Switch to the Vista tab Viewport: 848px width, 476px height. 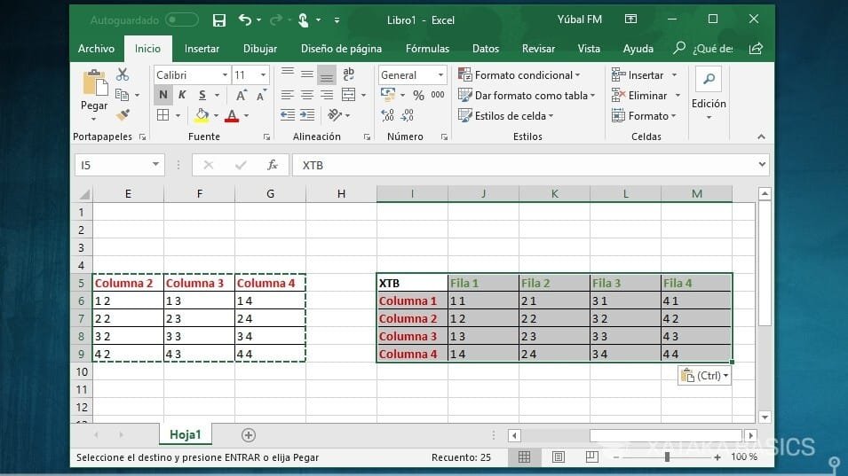(589, 49)
